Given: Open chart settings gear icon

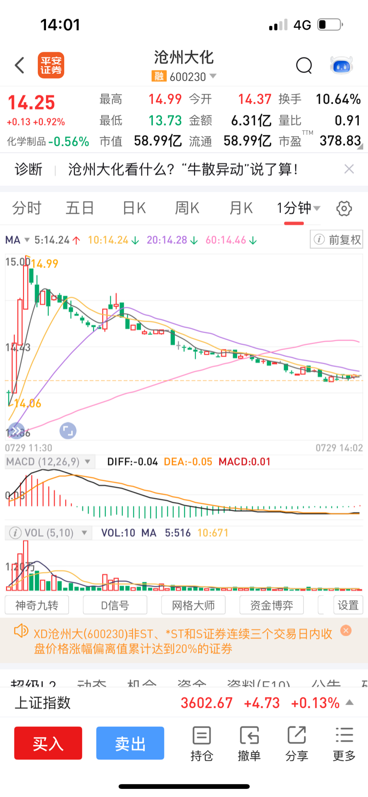Looking at the screenshot, I should 344,208.
